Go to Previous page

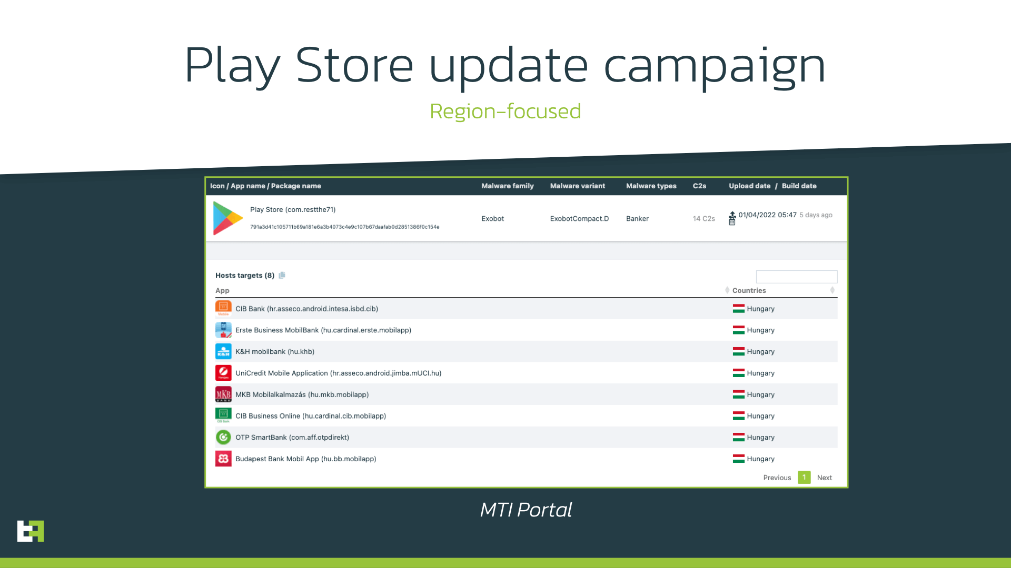click(x=777, y=478)
